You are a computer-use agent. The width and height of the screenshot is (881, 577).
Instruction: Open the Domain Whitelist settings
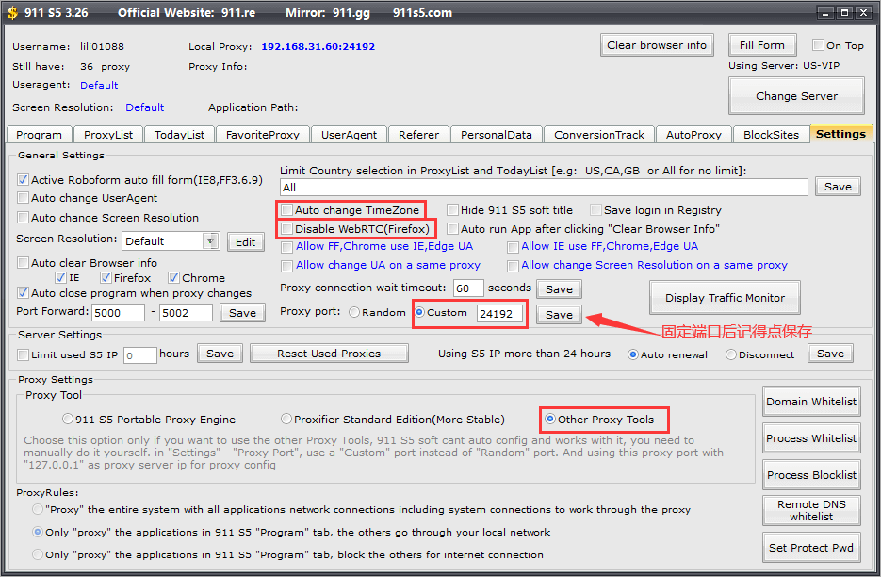coord(811,402)
